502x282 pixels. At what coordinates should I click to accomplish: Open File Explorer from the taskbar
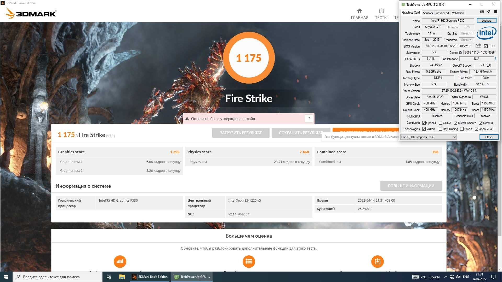tap(122, 277)
